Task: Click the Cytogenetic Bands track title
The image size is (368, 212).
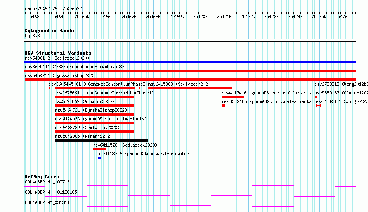Action: (x=49, y=31)
